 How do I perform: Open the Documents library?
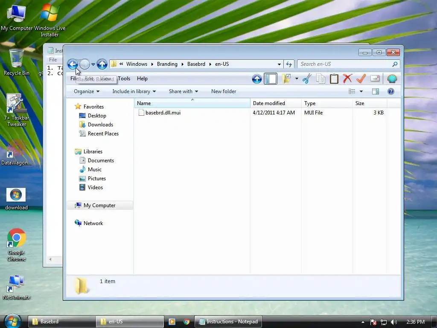[x=97, y=161]
